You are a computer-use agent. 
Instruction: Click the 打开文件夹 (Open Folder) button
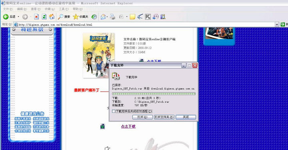[164, 117]
